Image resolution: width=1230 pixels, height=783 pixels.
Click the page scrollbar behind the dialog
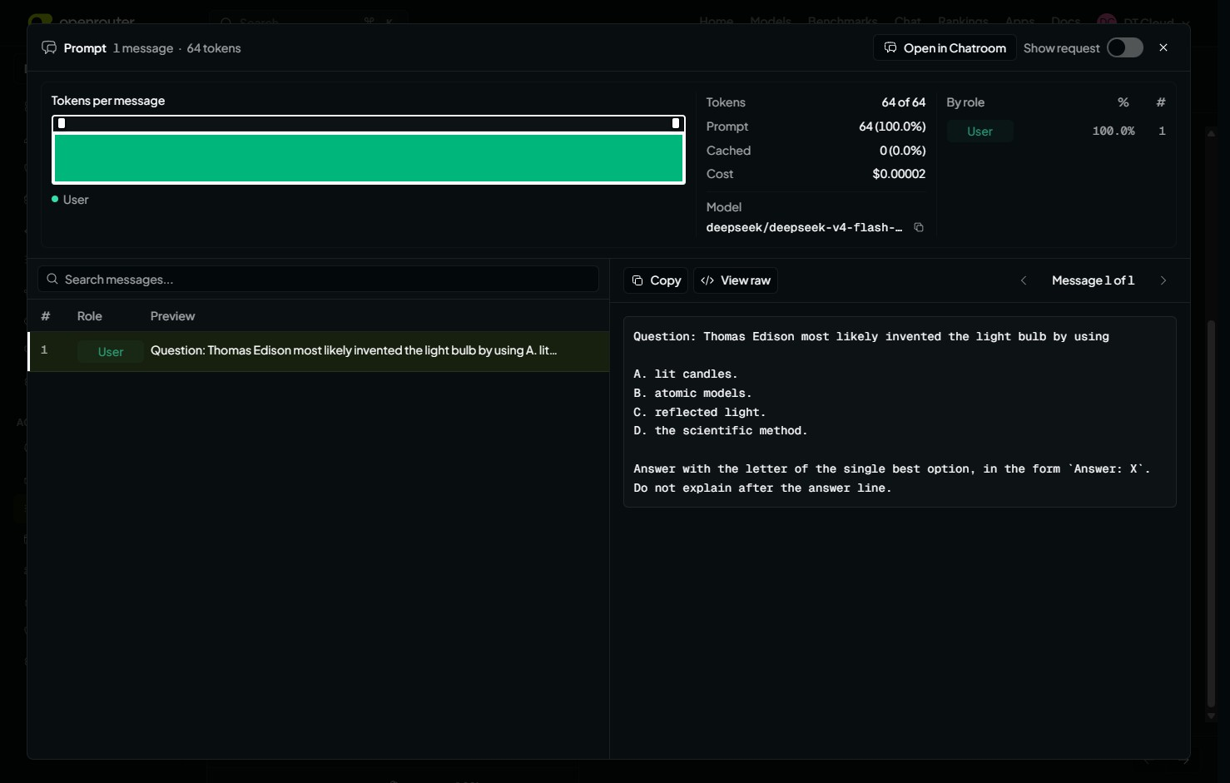[x=1212, y=513]
